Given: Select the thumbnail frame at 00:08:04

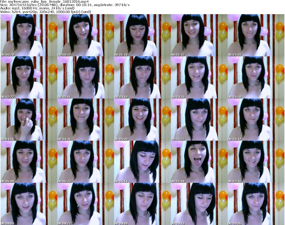Looking at the screenshot, I should (x=29, y=204).
